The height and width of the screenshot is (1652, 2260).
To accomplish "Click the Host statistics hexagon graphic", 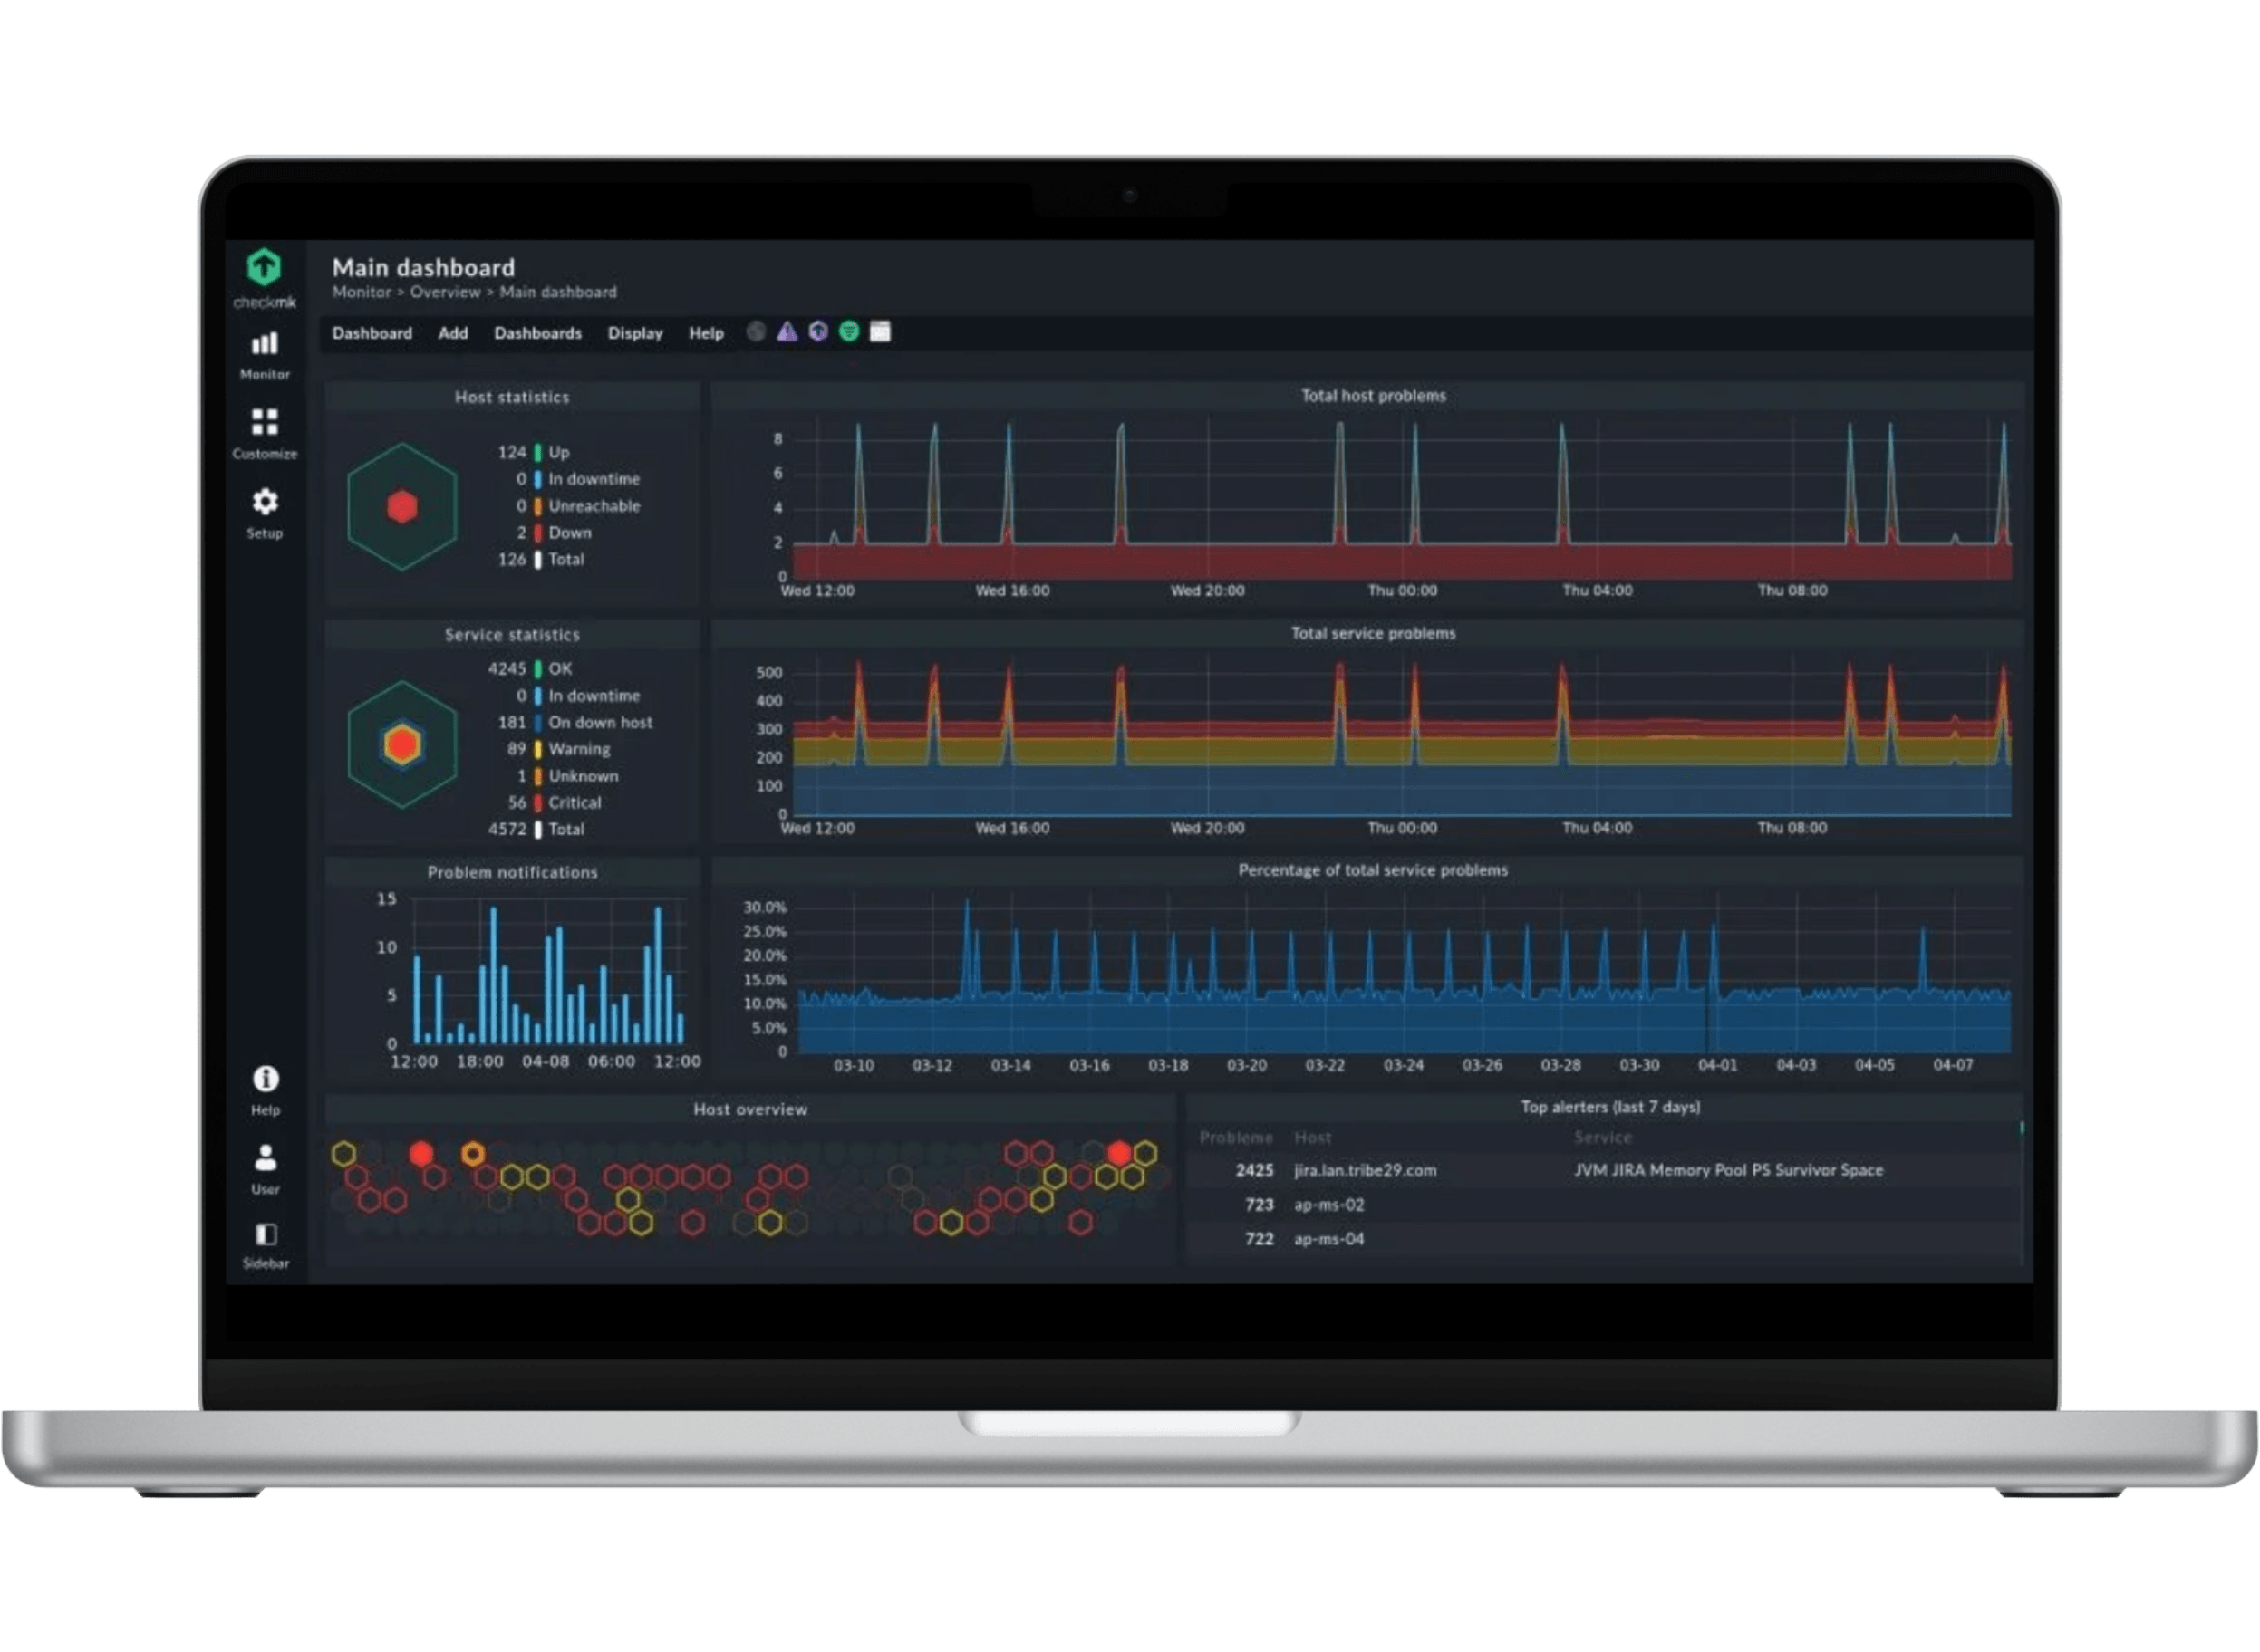I will pyautogui.click(x=402, y=507).
